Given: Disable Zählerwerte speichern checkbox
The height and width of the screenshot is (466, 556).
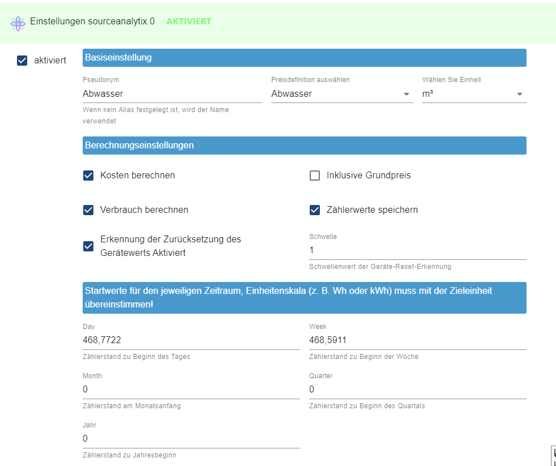Looking at the screenshot, I should pos(315,210).
